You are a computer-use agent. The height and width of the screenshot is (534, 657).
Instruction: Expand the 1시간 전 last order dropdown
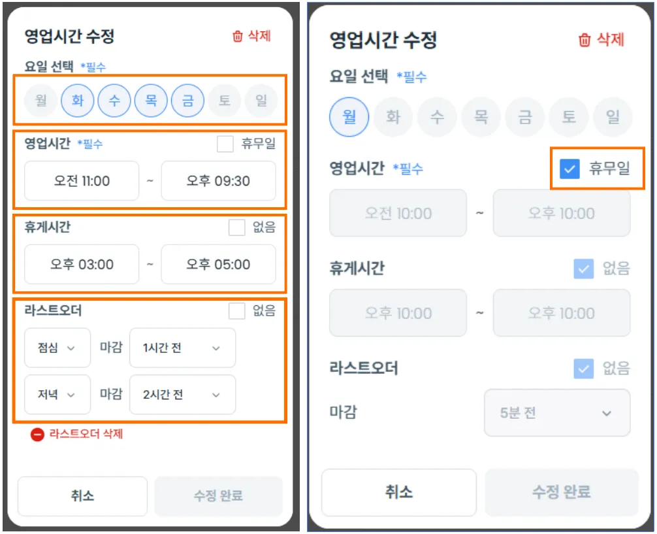182,348
